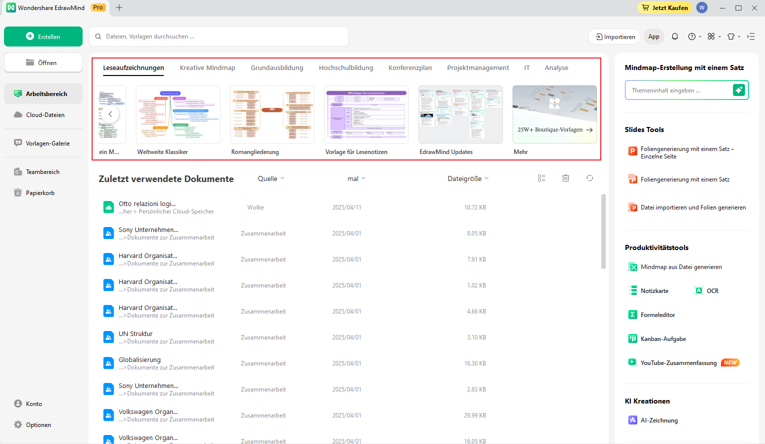Toggle the right panel list icon

[x=751, y=36]
